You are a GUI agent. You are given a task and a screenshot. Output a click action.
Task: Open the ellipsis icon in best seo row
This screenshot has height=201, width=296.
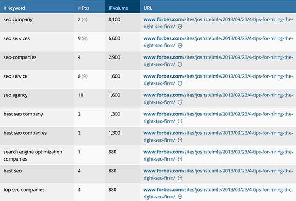point(180,178)
